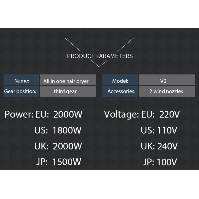Select the Name: label cell
Image resolution: width=199 pixels, height=199 pixels.
[22, 81]
